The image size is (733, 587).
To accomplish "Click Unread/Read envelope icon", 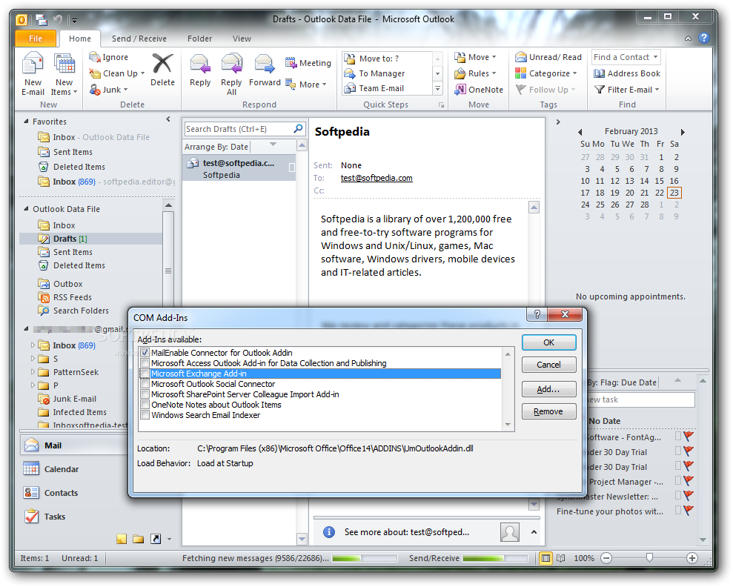I will [x=521, y=57].
